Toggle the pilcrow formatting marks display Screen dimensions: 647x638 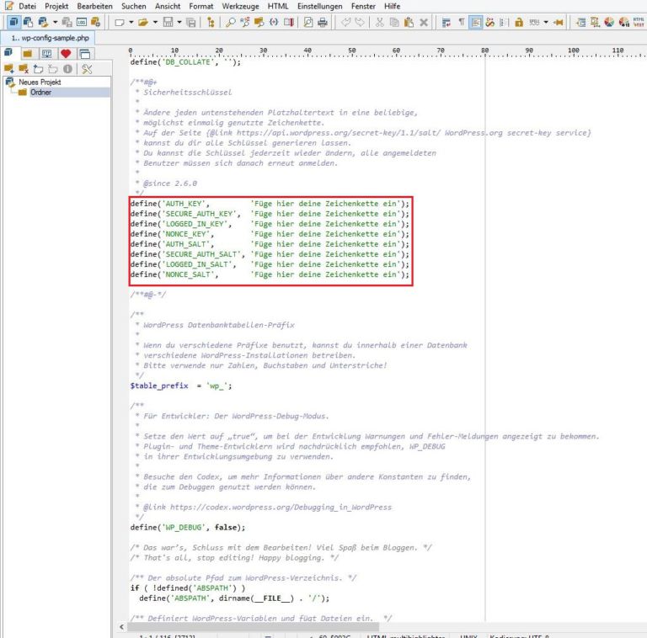(x=461, y=23)
